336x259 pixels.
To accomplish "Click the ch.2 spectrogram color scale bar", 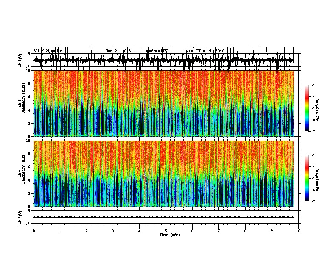I will pyautogui.click(x=307, y=178).
